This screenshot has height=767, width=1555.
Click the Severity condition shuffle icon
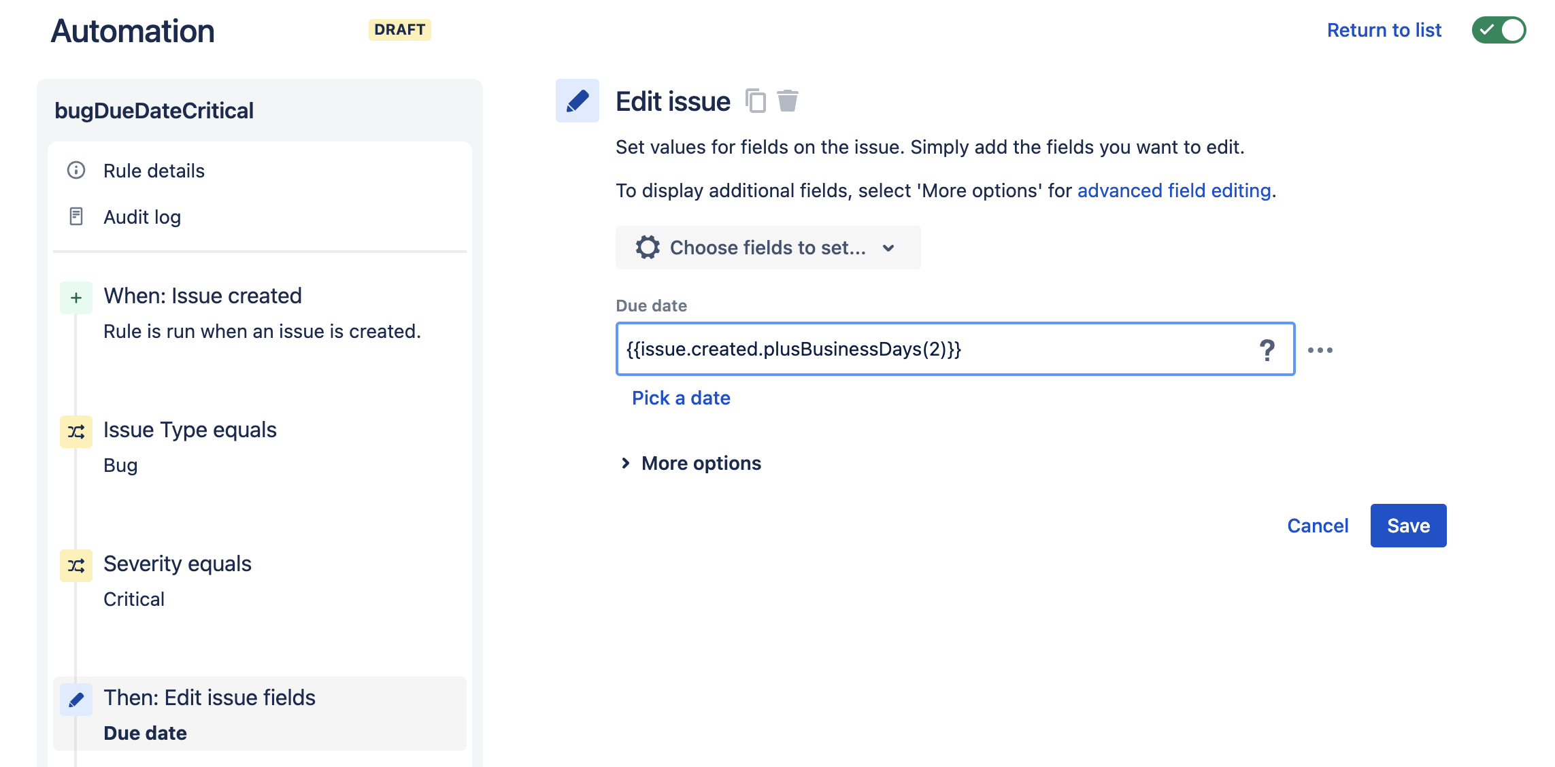76,566
